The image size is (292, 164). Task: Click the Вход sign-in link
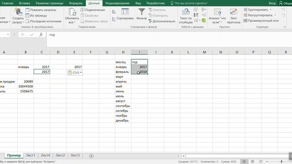[x=272, y=3]
